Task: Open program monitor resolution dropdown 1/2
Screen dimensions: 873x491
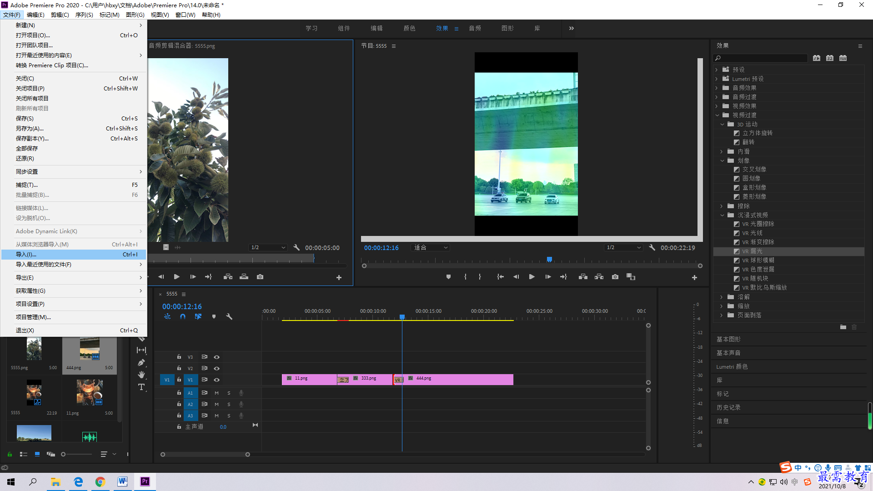Action: point(623,247)
